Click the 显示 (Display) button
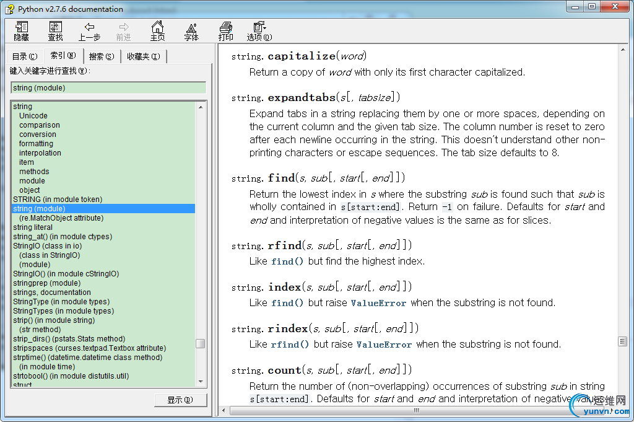Viewport: 634px width, 422px height. point(180,400)
